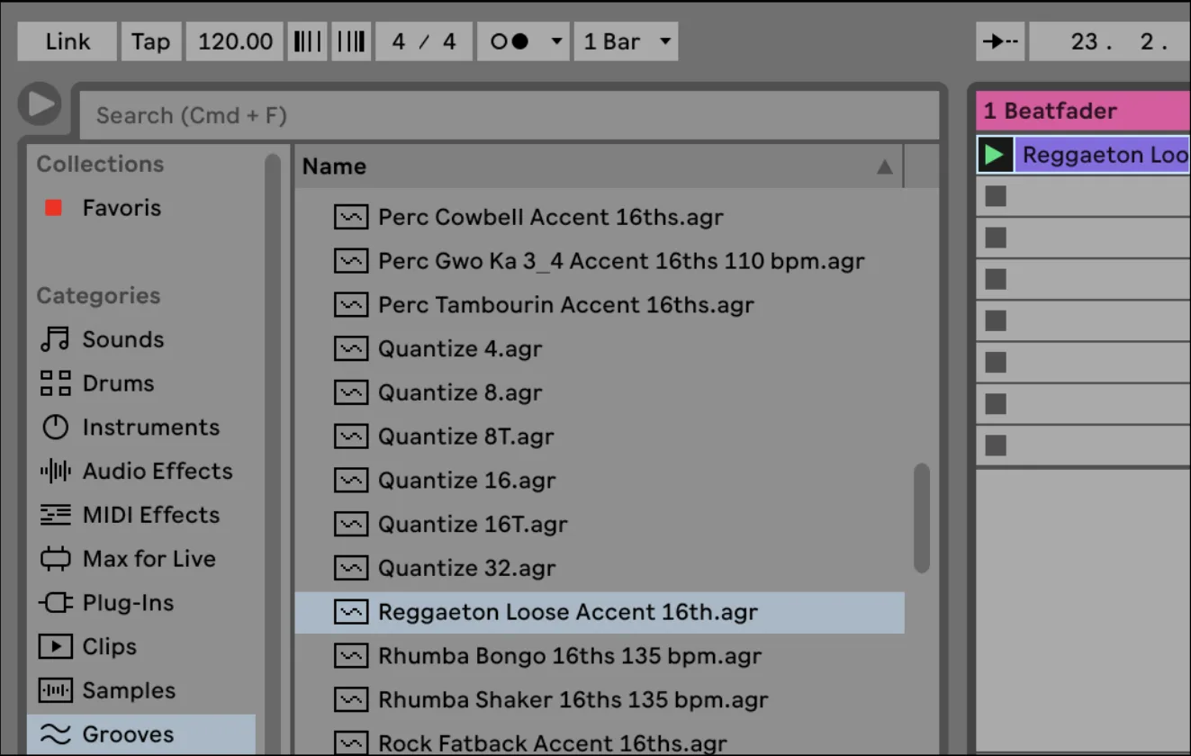Open the Drums category
Viewport: 1191px width, 756px height.
point(97,383)
